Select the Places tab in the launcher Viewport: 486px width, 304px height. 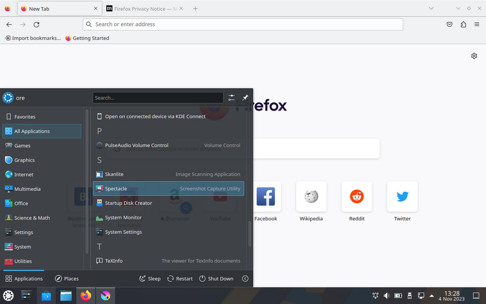pyautogui.click(x=66, y=278)
